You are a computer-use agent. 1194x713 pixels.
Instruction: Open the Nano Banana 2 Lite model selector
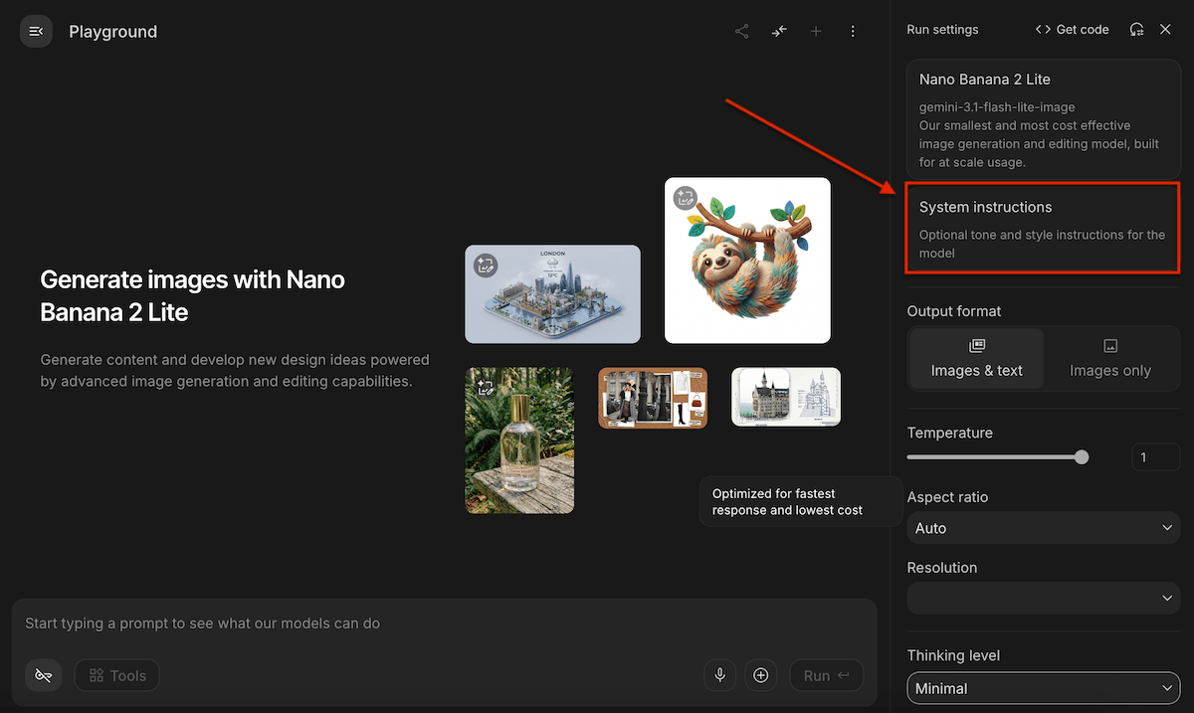point(1044,119)
